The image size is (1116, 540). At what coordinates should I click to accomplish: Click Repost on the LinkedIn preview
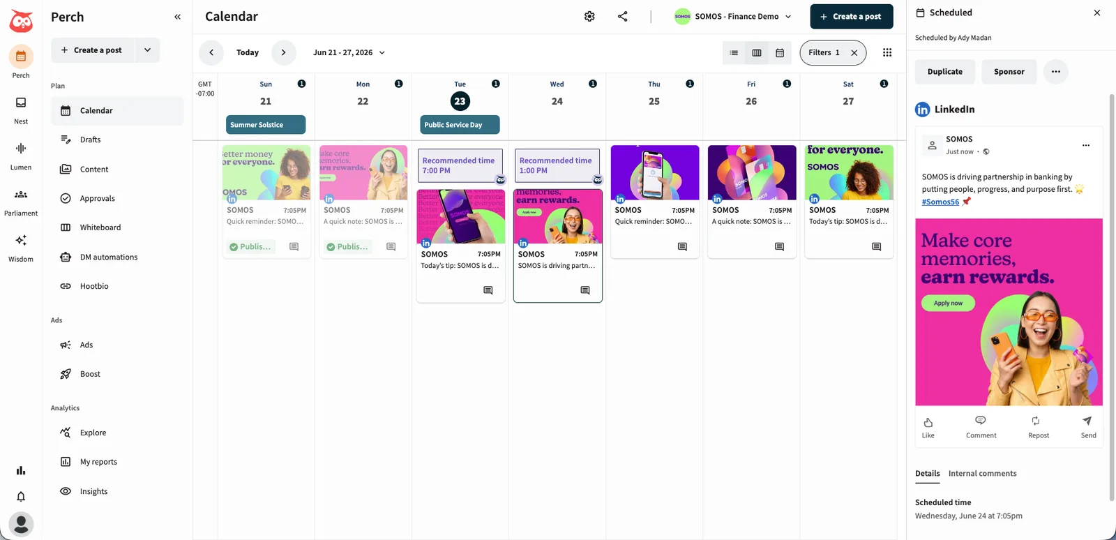point(1039,428)
